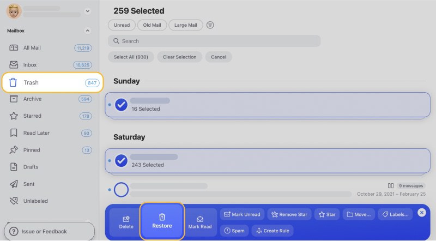Click the Spam action button
This screenshot has height=241, width=436.
(x=234, y=231)
